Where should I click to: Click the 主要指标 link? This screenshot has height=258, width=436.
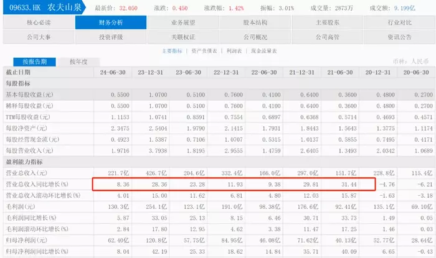(x=172, y=51)
